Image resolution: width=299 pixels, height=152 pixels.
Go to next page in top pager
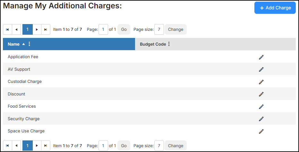[x=37, y=30]
